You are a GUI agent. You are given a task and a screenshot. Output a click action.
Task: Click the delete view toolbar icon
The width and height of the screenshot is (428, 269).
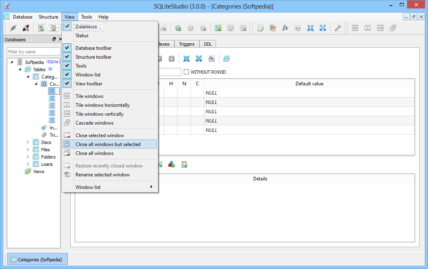tap(243, 28)
